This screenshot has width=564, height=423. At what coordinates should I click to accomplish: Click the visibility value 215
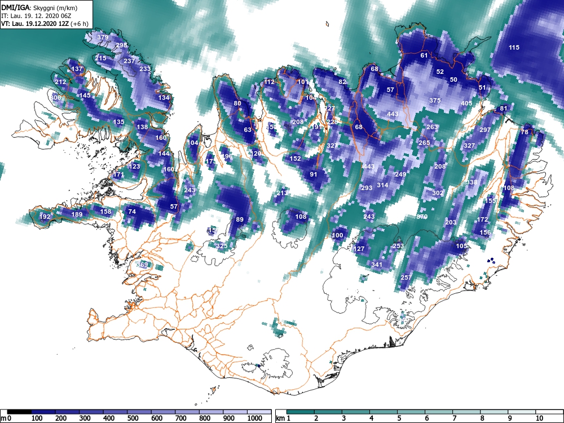[x=101, y=58]
